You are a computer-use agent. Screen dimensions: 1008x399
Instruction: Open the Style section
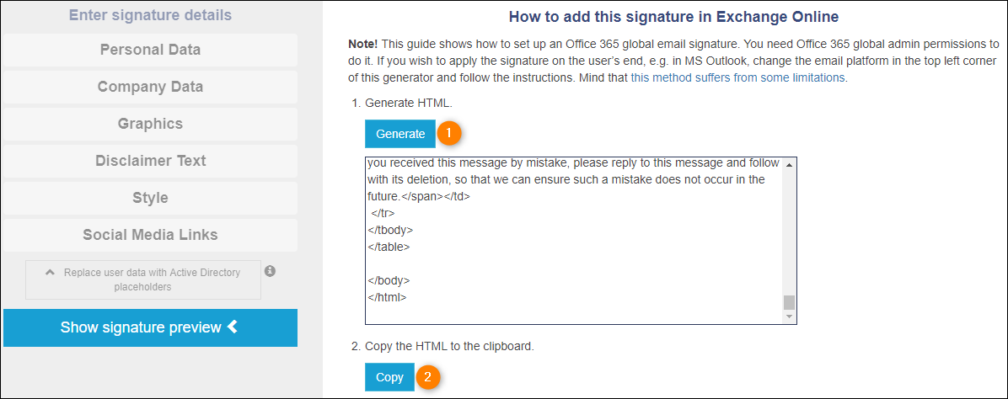tap(150, 198)
